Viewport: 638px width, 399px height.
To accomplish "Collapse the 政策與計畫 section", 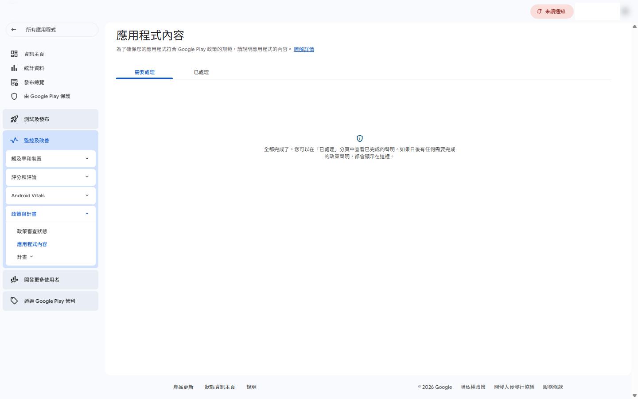I will coord(51,214).
